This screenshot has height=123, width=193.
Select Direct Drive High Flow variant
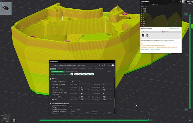(x=71, y=72)
